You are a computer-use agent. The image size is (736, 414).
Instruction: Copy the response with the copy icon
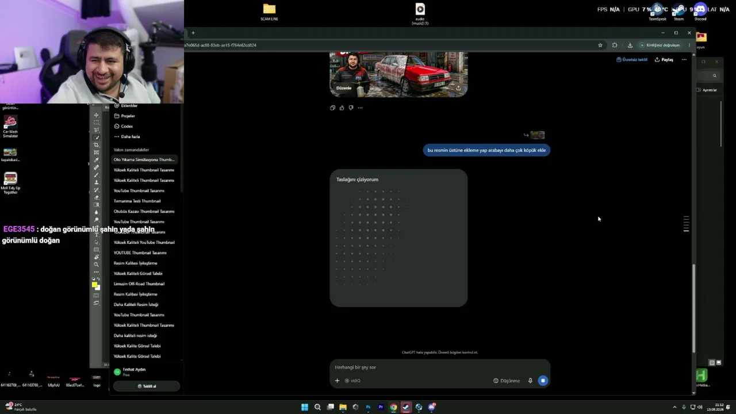coord(332,108)
